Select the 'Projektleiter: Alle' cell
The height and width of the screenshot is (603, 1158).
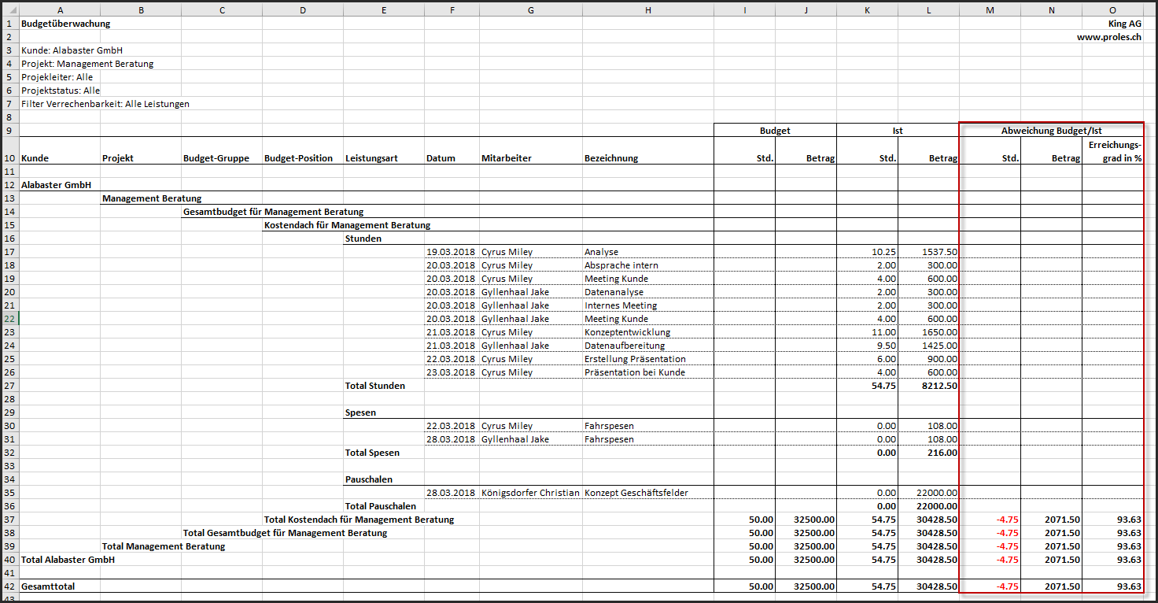(x=57, y=77)
